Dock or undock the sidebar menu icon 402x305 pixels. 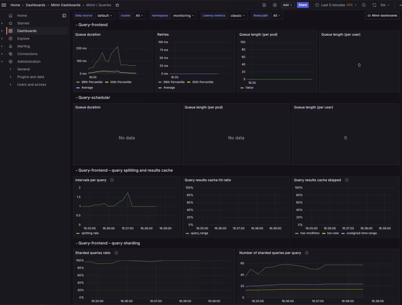tap(64, 15)
